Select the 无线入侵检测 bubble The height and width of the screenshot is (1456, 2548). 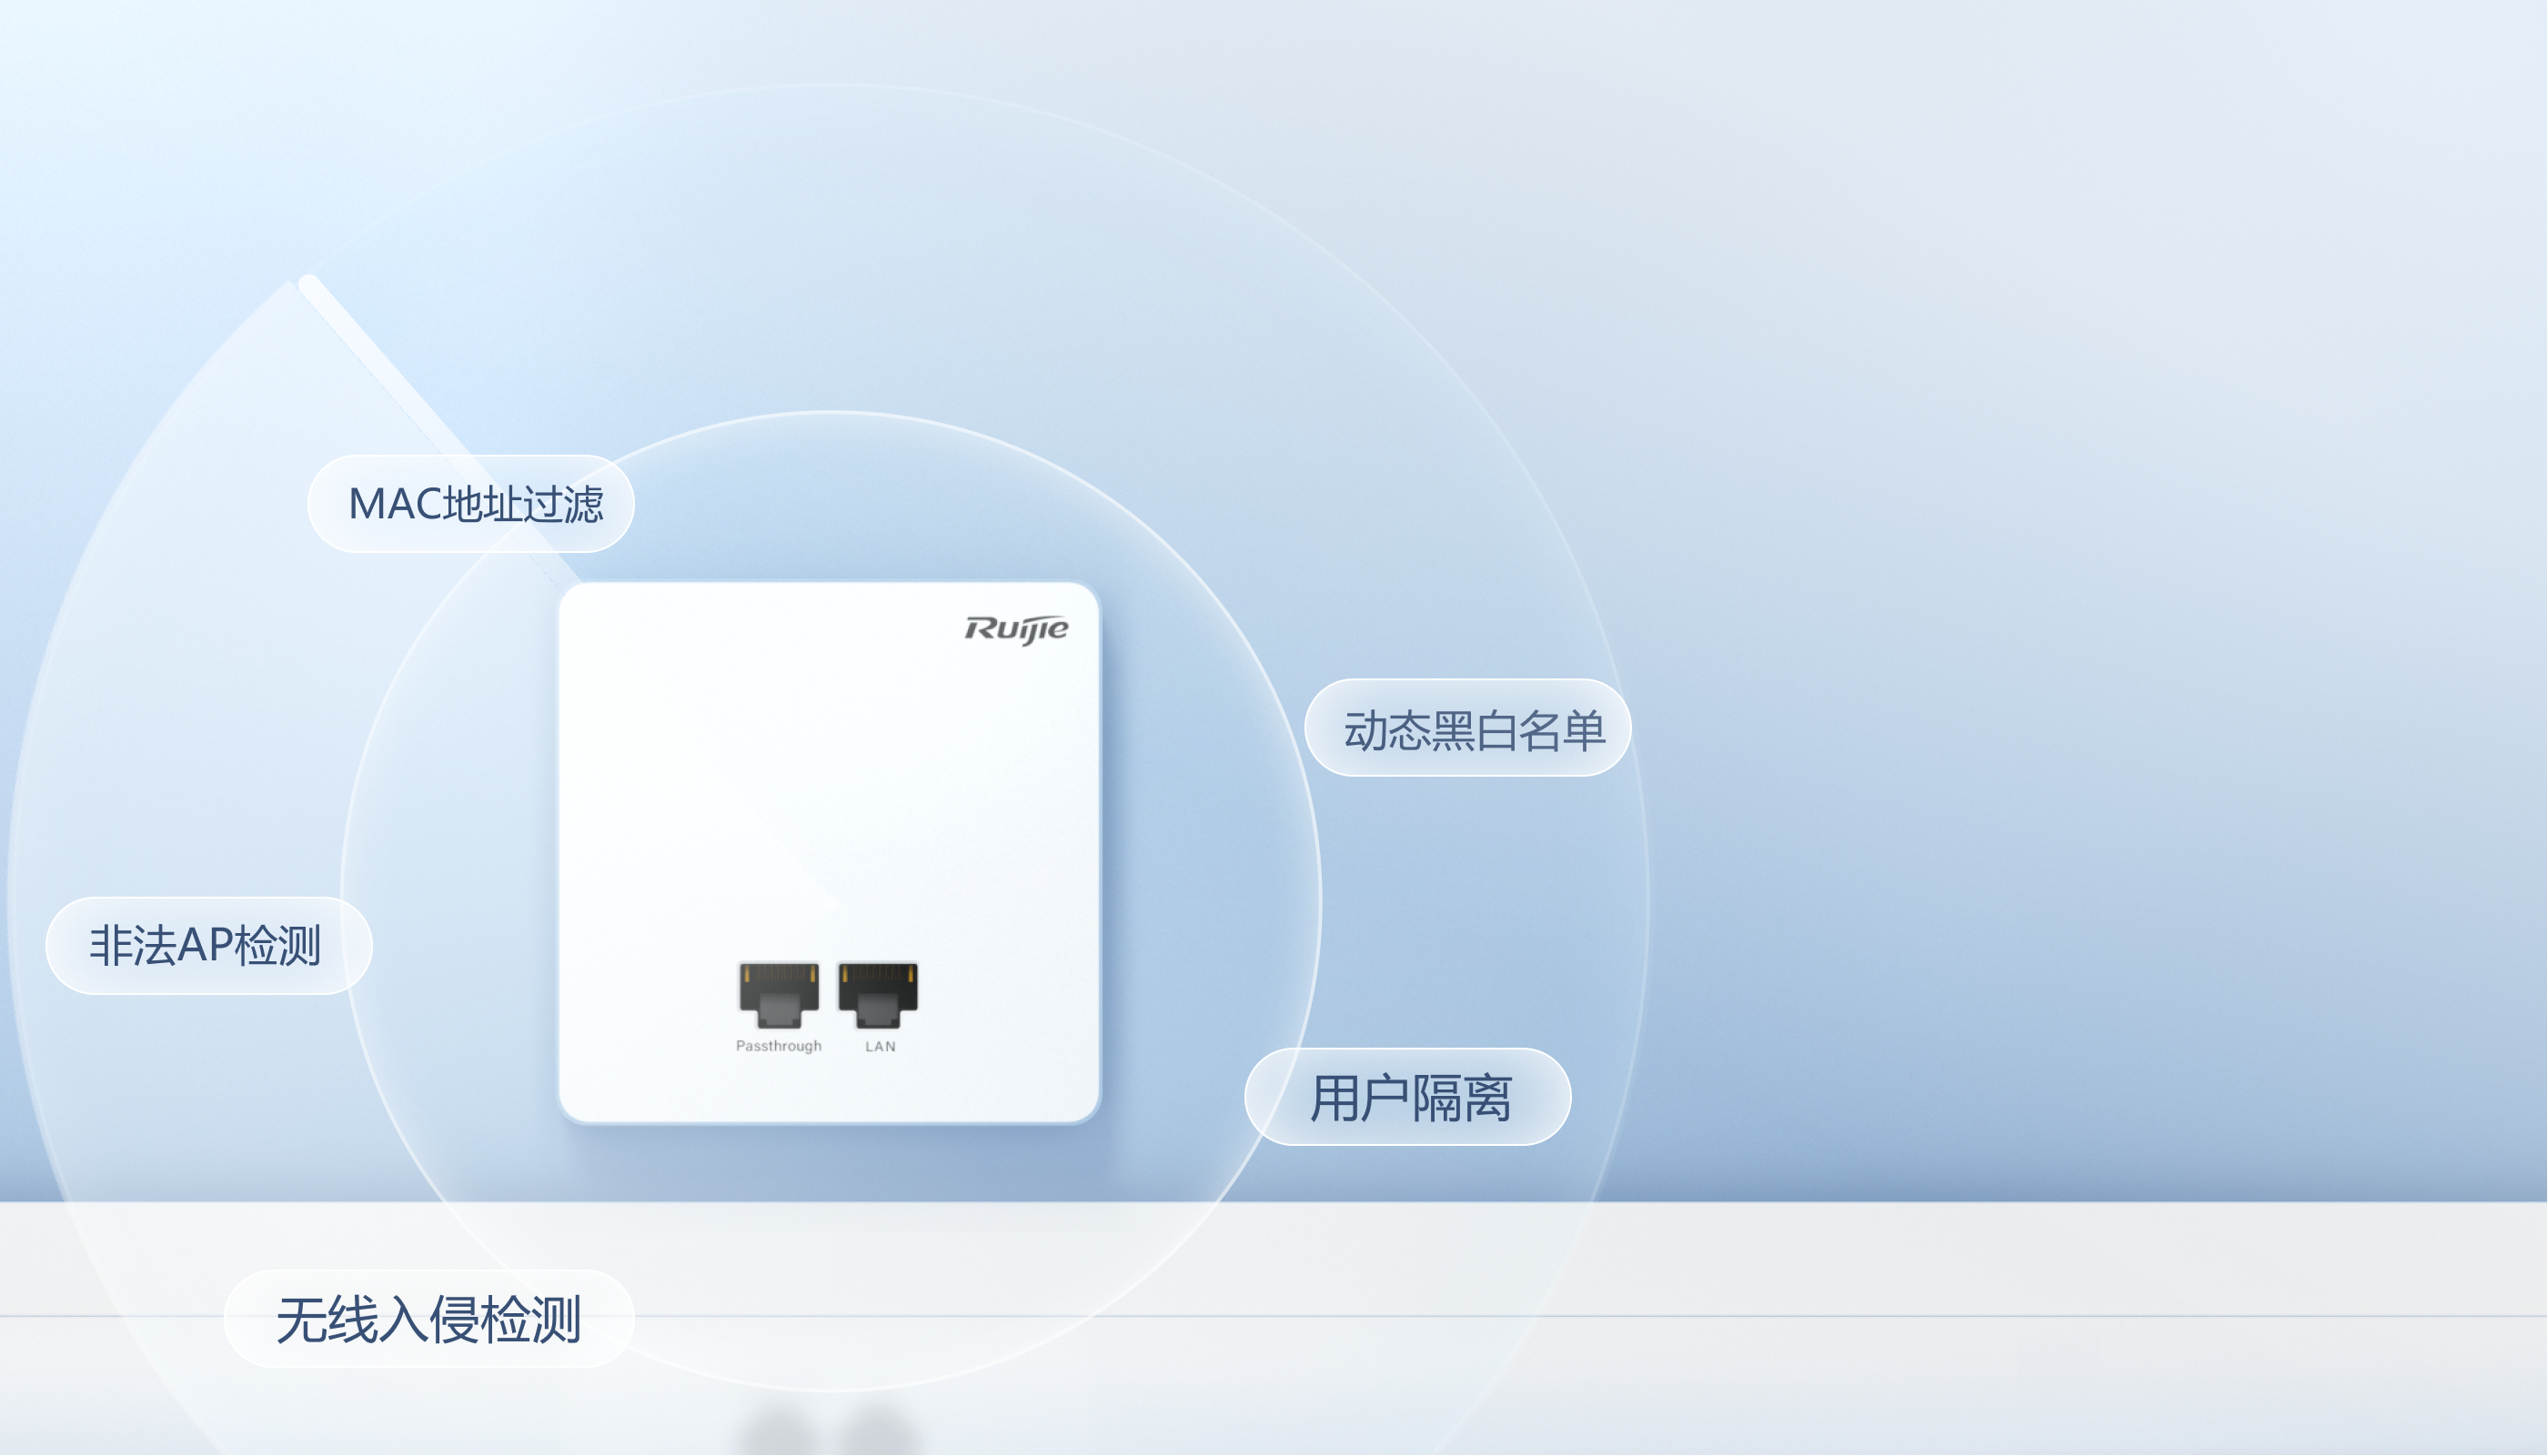tap(429, 1319)
